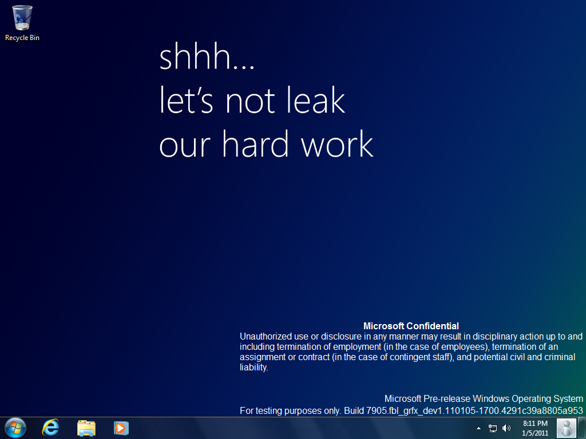Image resolution: width=586 pixels, height=439 pixels.
Task: Click the Recycle Bin label text
Action: (x=22, y=38)
